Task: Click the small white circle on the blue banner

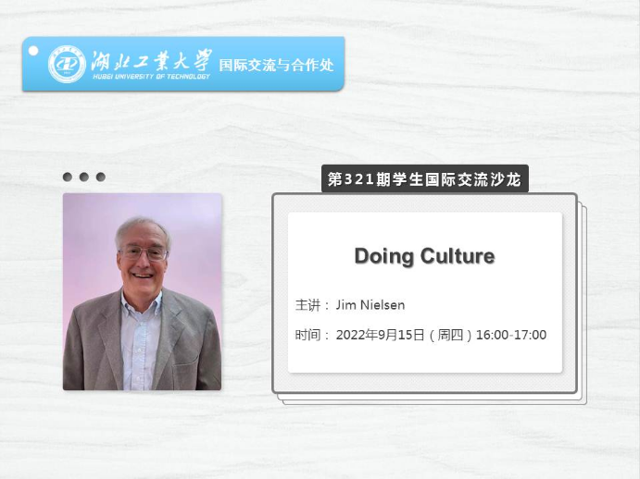Action: pyautogui.click(x=33, y=50)
